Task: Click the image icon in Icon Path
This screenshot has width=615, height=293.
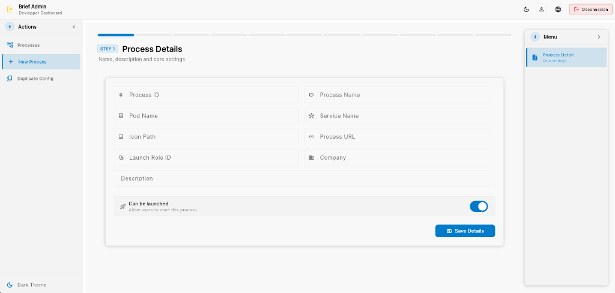Action: click(x=121, y=136)
